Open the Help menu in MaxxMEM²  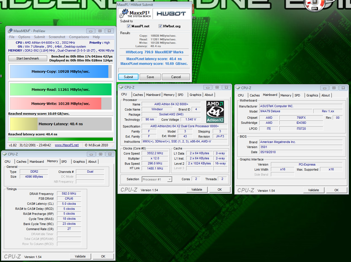click(x=96, y=37)
